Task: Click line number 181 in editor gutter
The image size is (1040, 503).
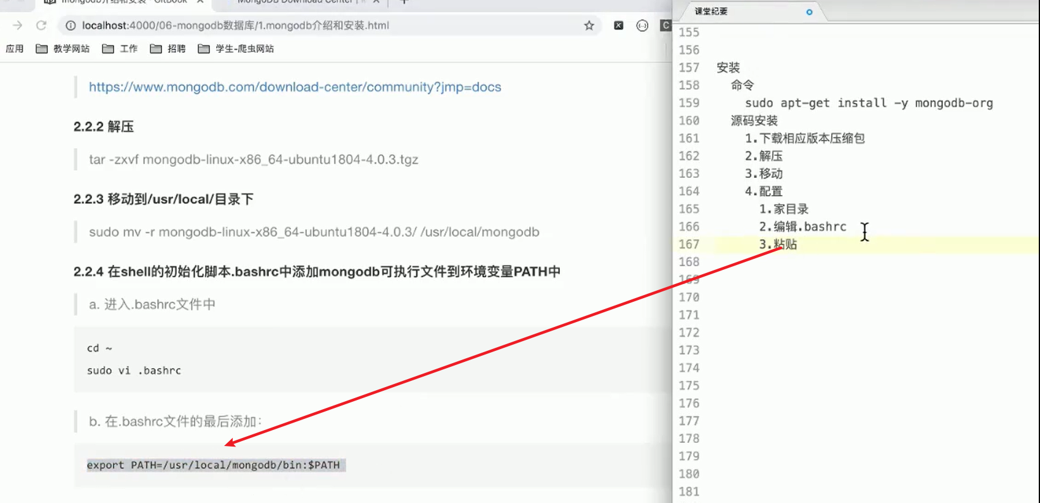Action: click(x=689, y=492)
